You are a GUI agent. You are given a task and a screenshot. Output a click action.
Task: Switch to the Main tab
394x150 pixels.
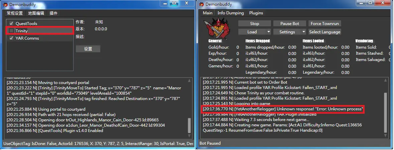tap(208, 13)
